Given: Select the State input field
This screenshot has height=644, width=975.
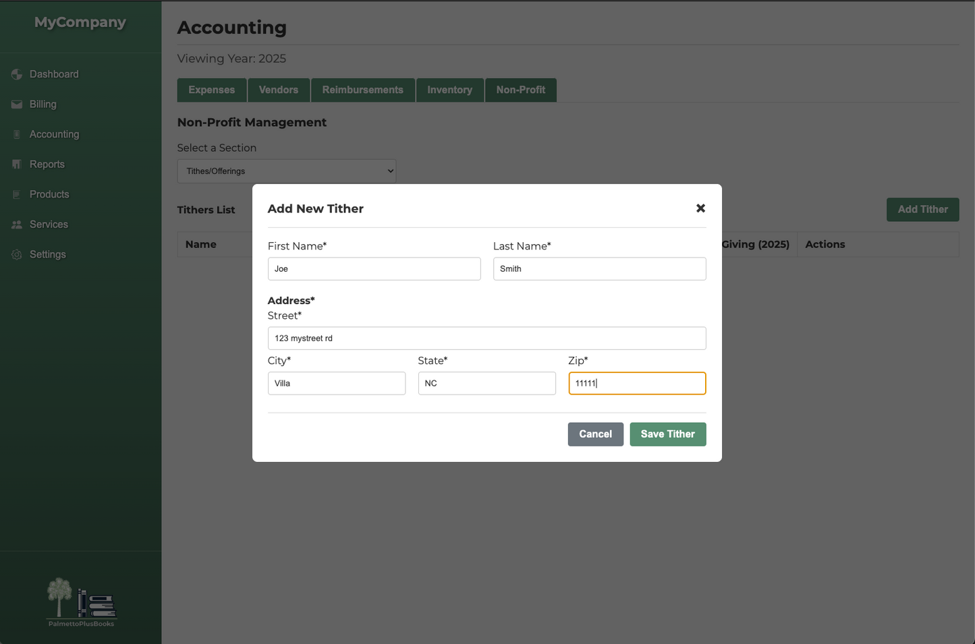Looking at the screenshot, I should point(486,384).
